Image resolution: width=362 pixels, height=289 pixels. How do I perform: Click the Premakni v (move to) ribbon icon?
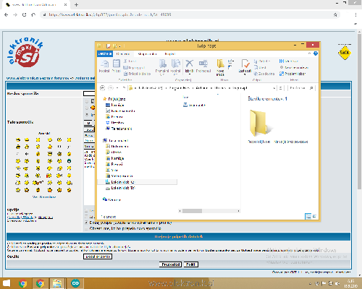[x=162, y=66]
